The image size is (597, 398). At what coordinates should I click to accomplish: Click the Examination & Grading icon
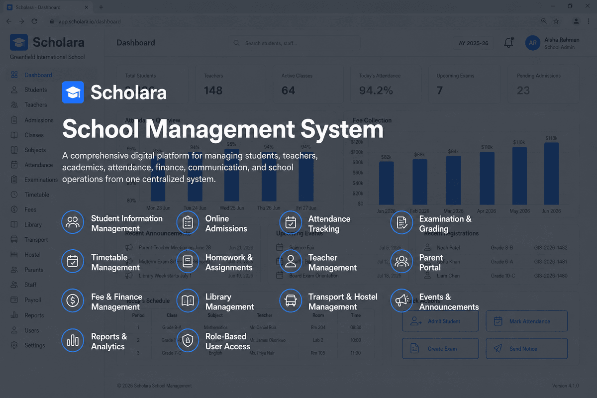coord(401,222)
